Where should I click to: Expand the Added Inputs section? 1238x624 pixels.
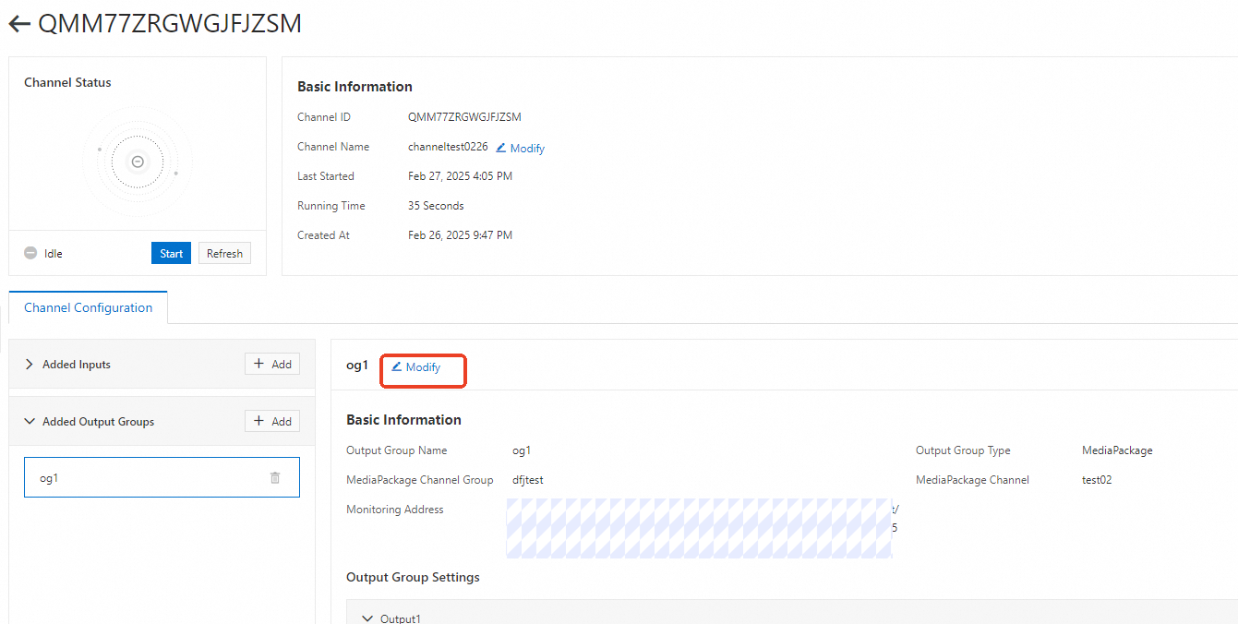pyautogui.click(x=30, y=365)
